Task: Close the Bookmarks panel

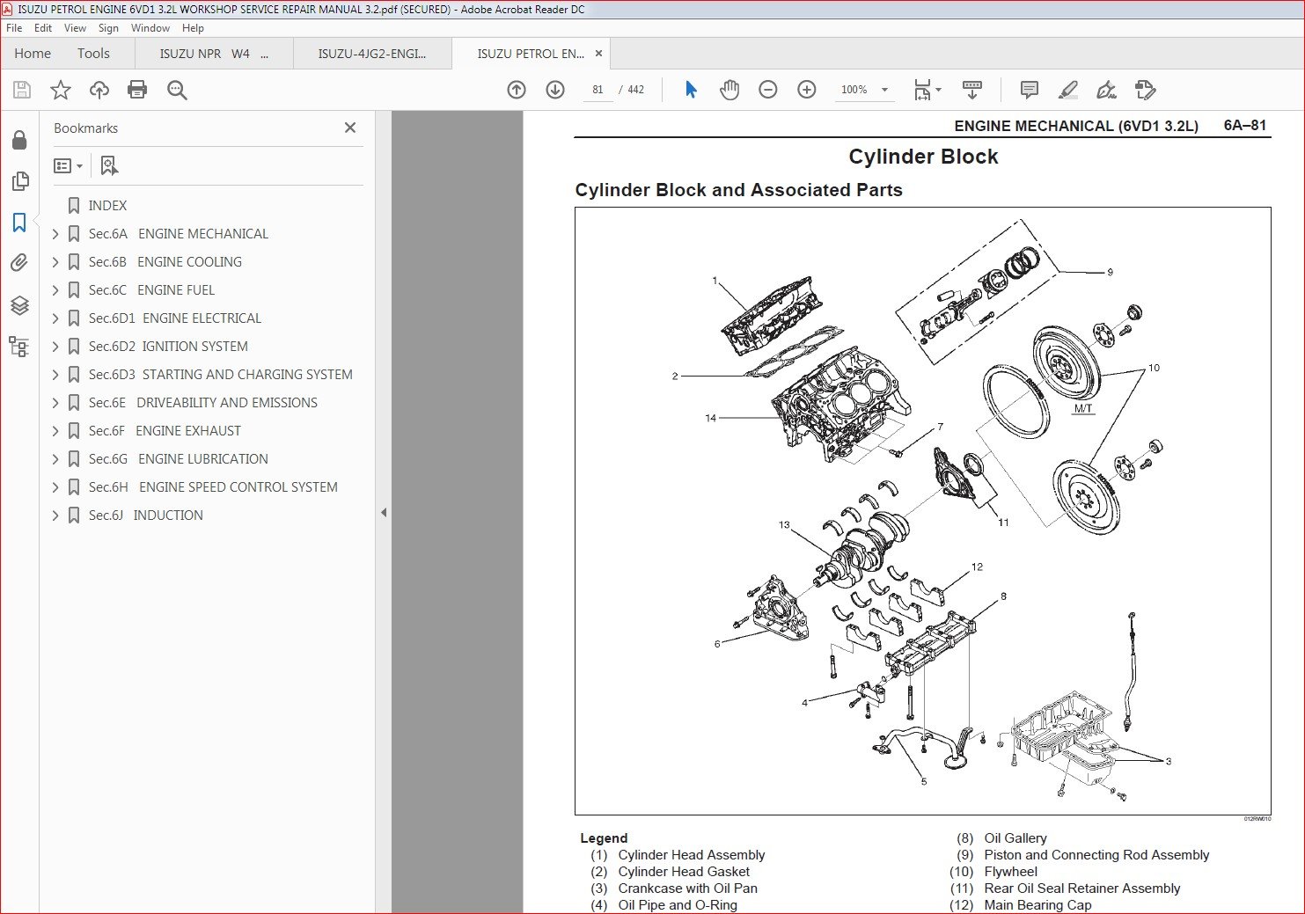Action: pos(350,128)
